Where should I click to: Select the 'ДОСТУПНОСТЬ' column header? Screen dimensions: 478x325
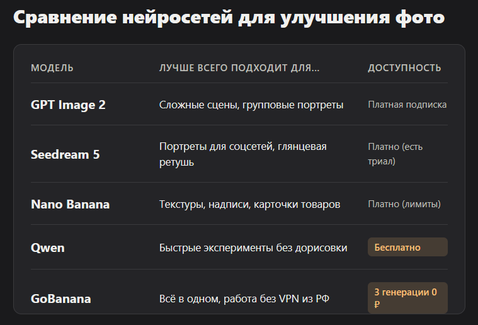pos(404,67)
